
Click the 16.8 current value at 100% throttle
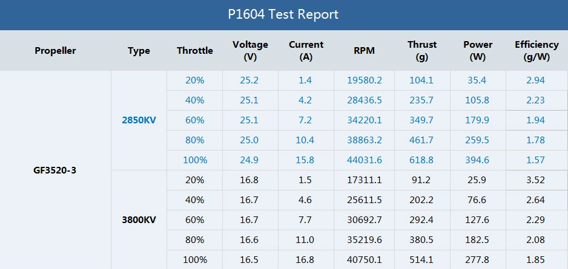pos(306,260)
